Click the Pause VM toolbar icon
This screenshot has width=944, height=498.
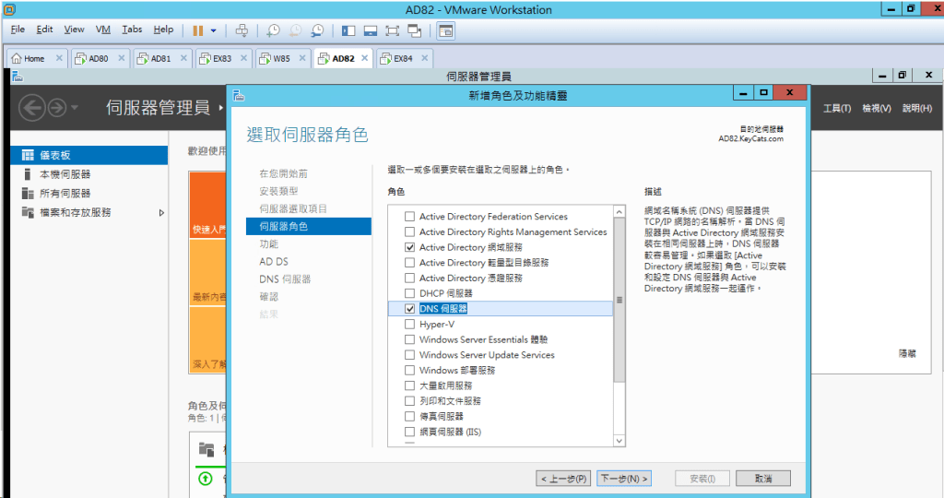click(197, 30)
